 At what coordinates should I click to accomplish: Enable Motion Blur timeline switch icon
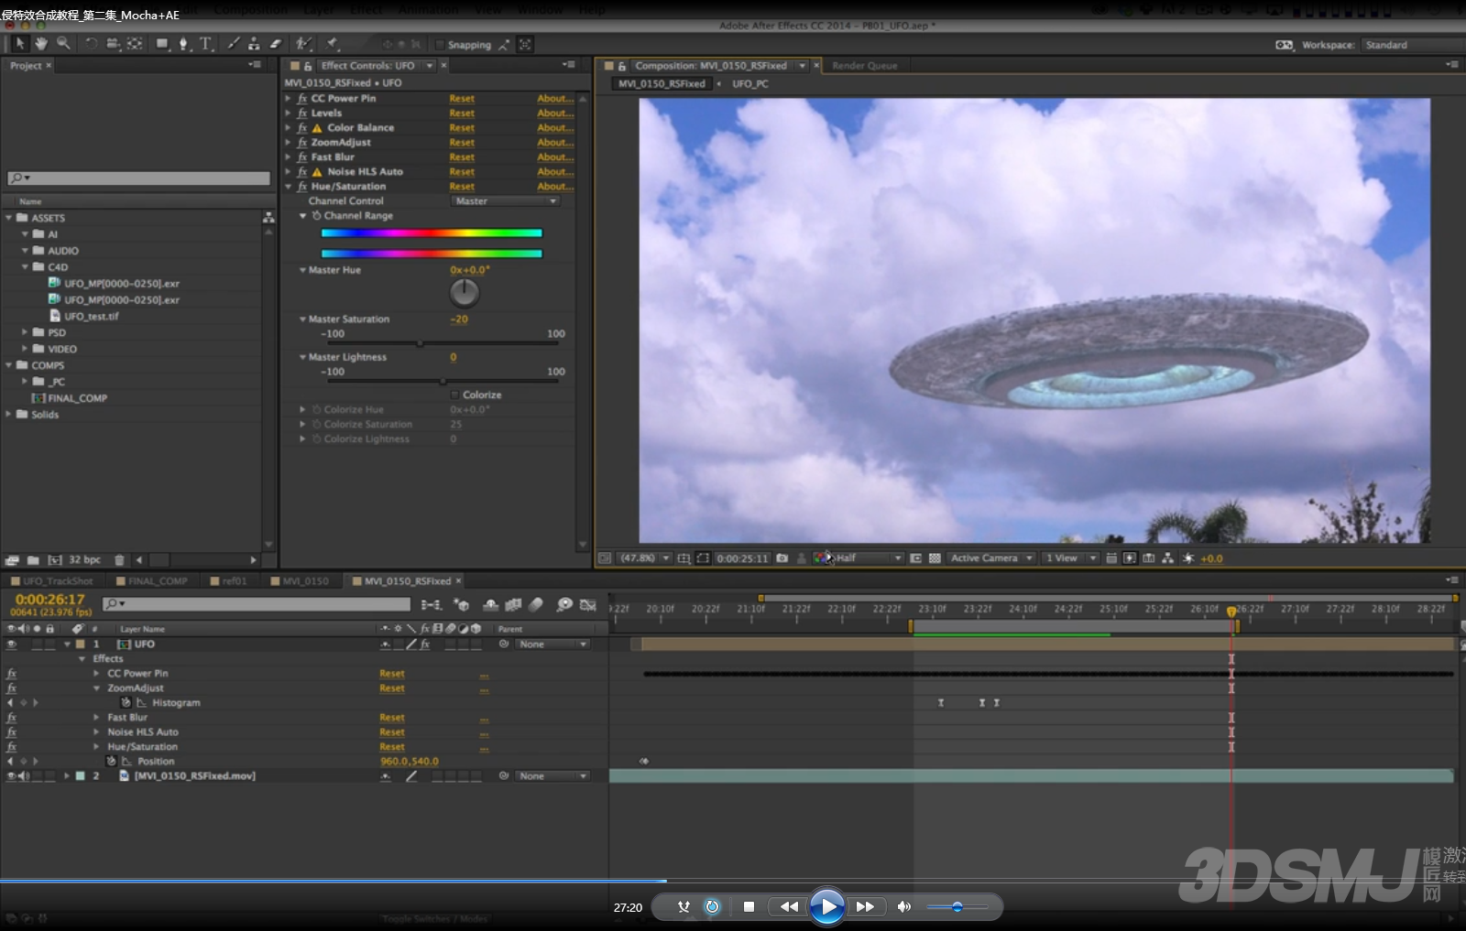(537, 605)
